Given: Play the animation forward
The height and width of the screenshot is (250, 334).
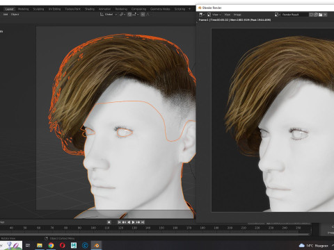Looking at the screenshot, I should tap(134, 222).
